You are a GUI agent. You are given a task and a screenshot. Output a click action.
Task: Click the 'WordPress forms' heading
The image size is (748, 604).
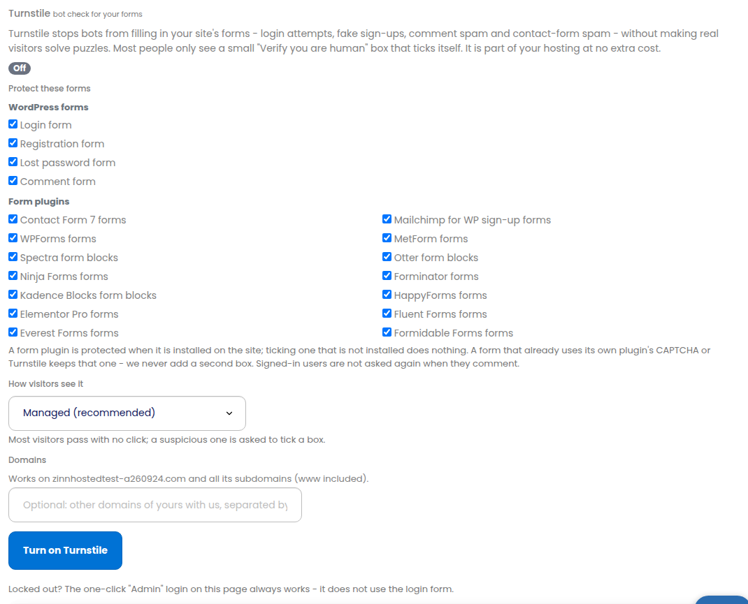(49, 107)
